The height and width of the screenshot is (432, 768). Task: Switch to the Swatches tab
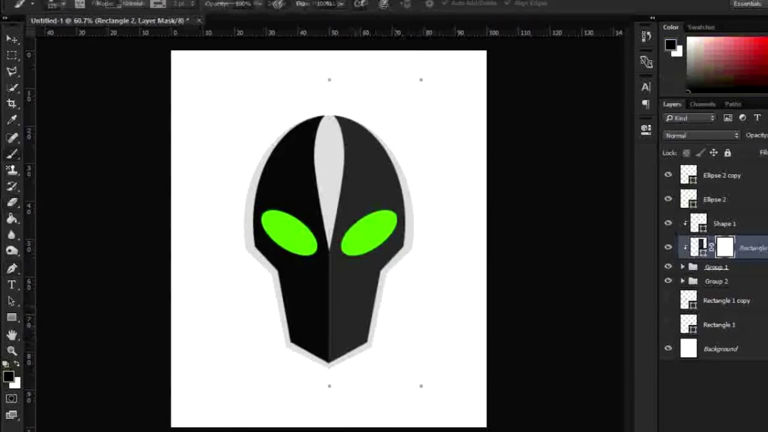(x=701, y=27)
